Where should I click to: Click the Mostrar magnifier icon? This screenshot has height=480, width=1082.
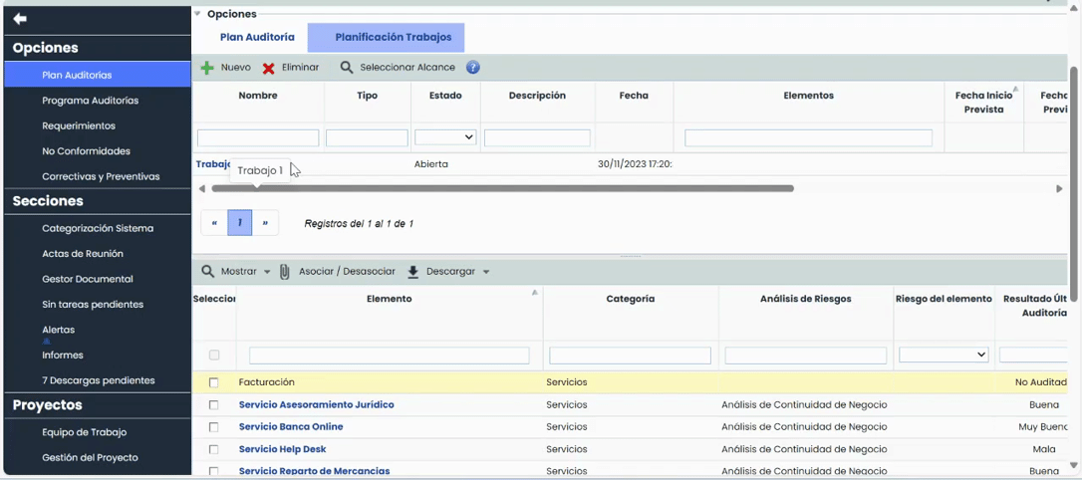pos(208,272)
